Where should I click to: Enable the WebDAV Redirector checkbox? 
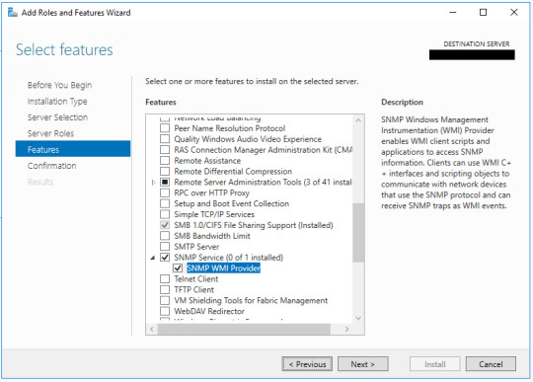[x=165, y=311]
